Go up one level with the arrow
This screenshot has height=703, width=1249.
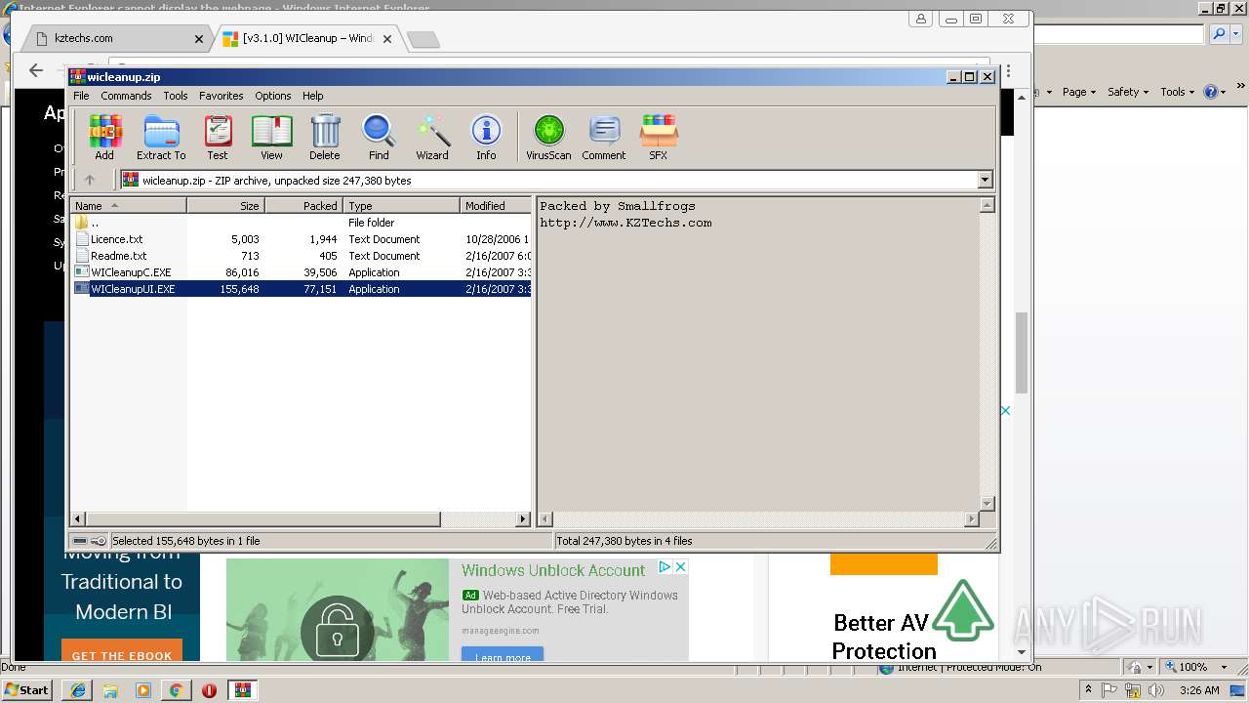[90, 180]
